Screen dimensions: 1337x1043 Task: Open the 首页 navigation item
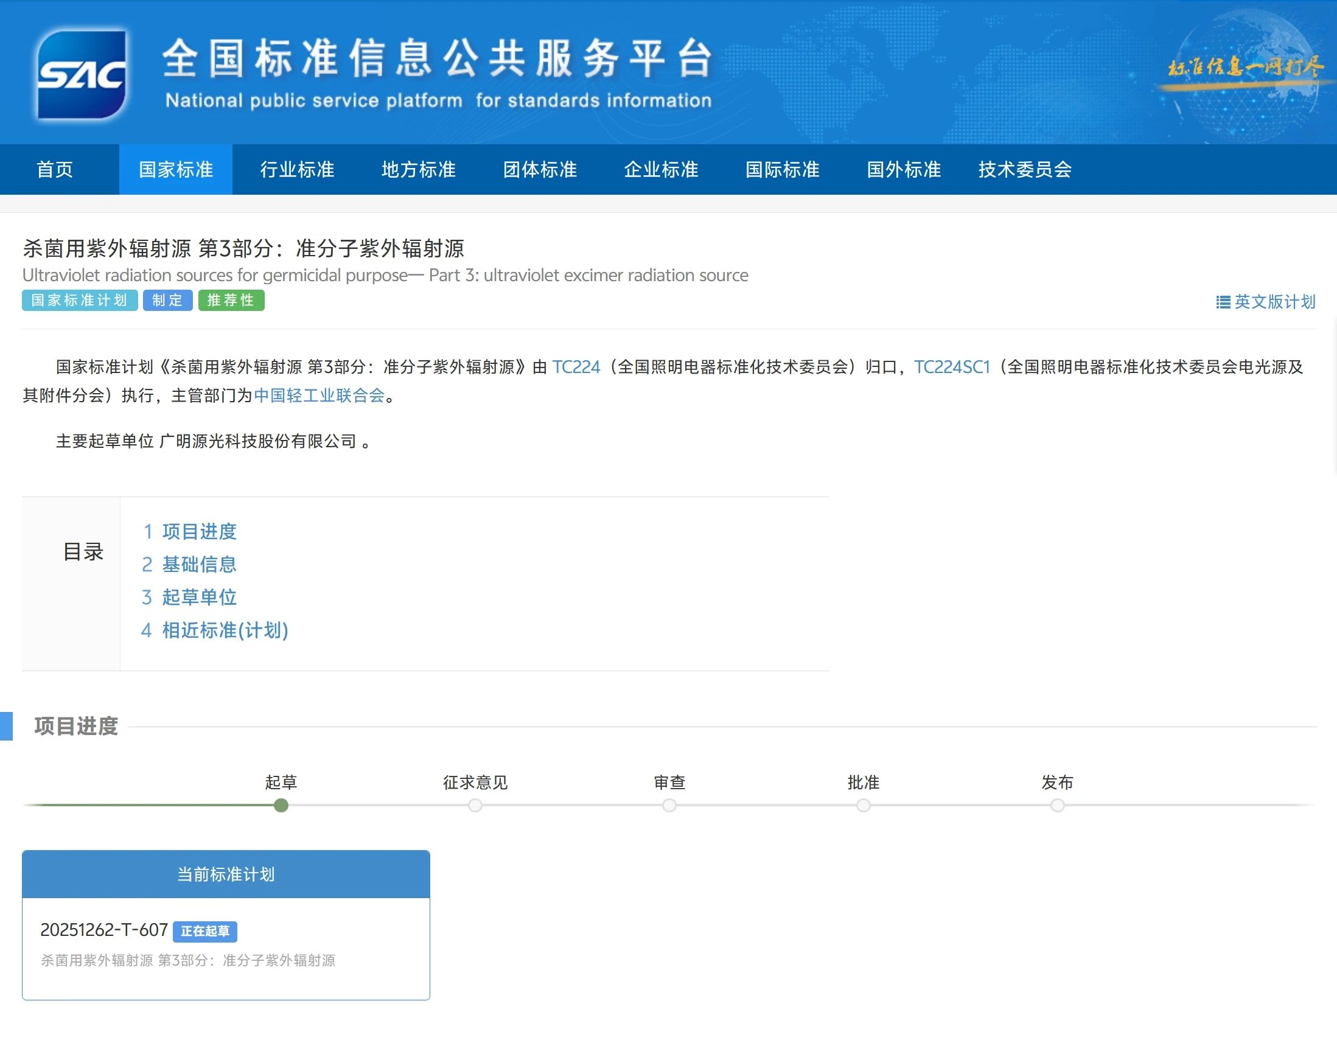(55, 170)
